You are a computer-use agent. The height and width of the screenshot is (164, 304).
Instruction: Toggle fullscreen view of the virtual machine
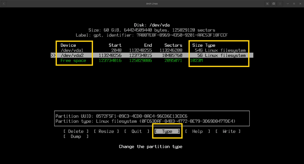(x=268, y=4)
